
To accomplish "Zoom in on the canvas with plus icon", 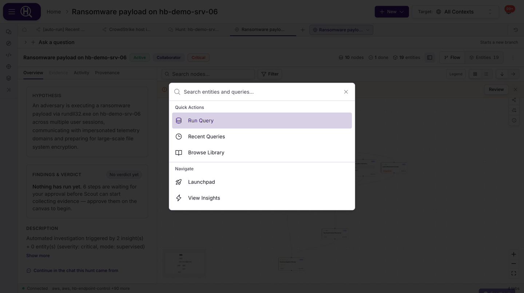I will pyautogui.click(x=513, y=254).
